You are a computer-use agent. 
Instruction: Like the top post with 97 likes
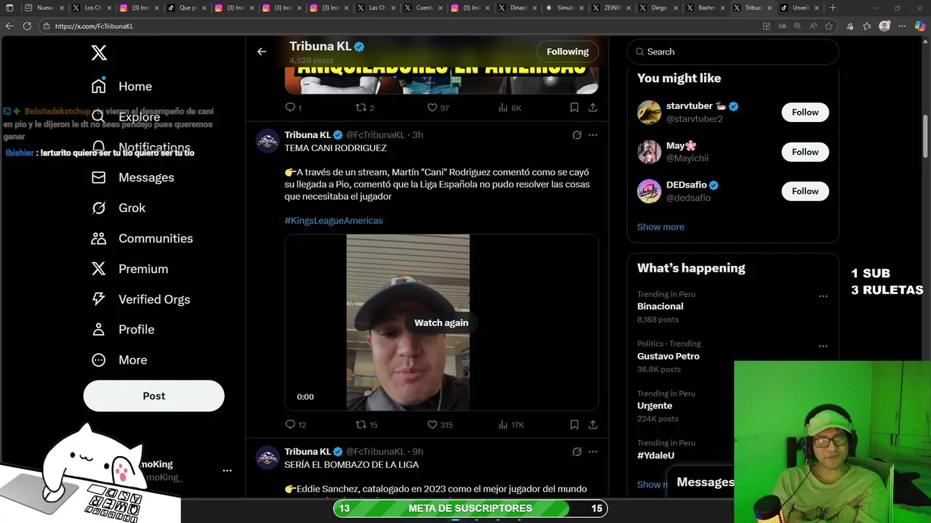[x=438, y=108]
